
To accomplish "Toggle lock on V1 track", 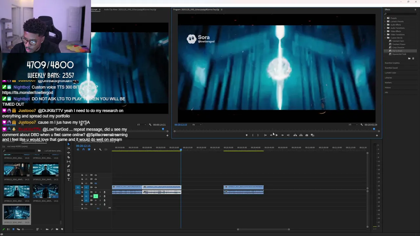I will (x=82, y=187).
